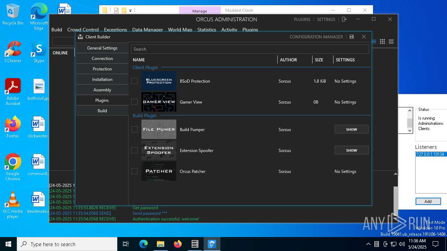Click the Manage ribbon tab in Explorer window
This screenshot has width=447, height=251.
[200, 11]
